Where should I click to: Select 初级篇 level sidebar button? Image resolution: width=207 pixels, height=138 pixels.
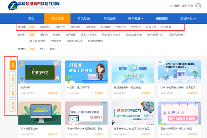pos(13,78)
